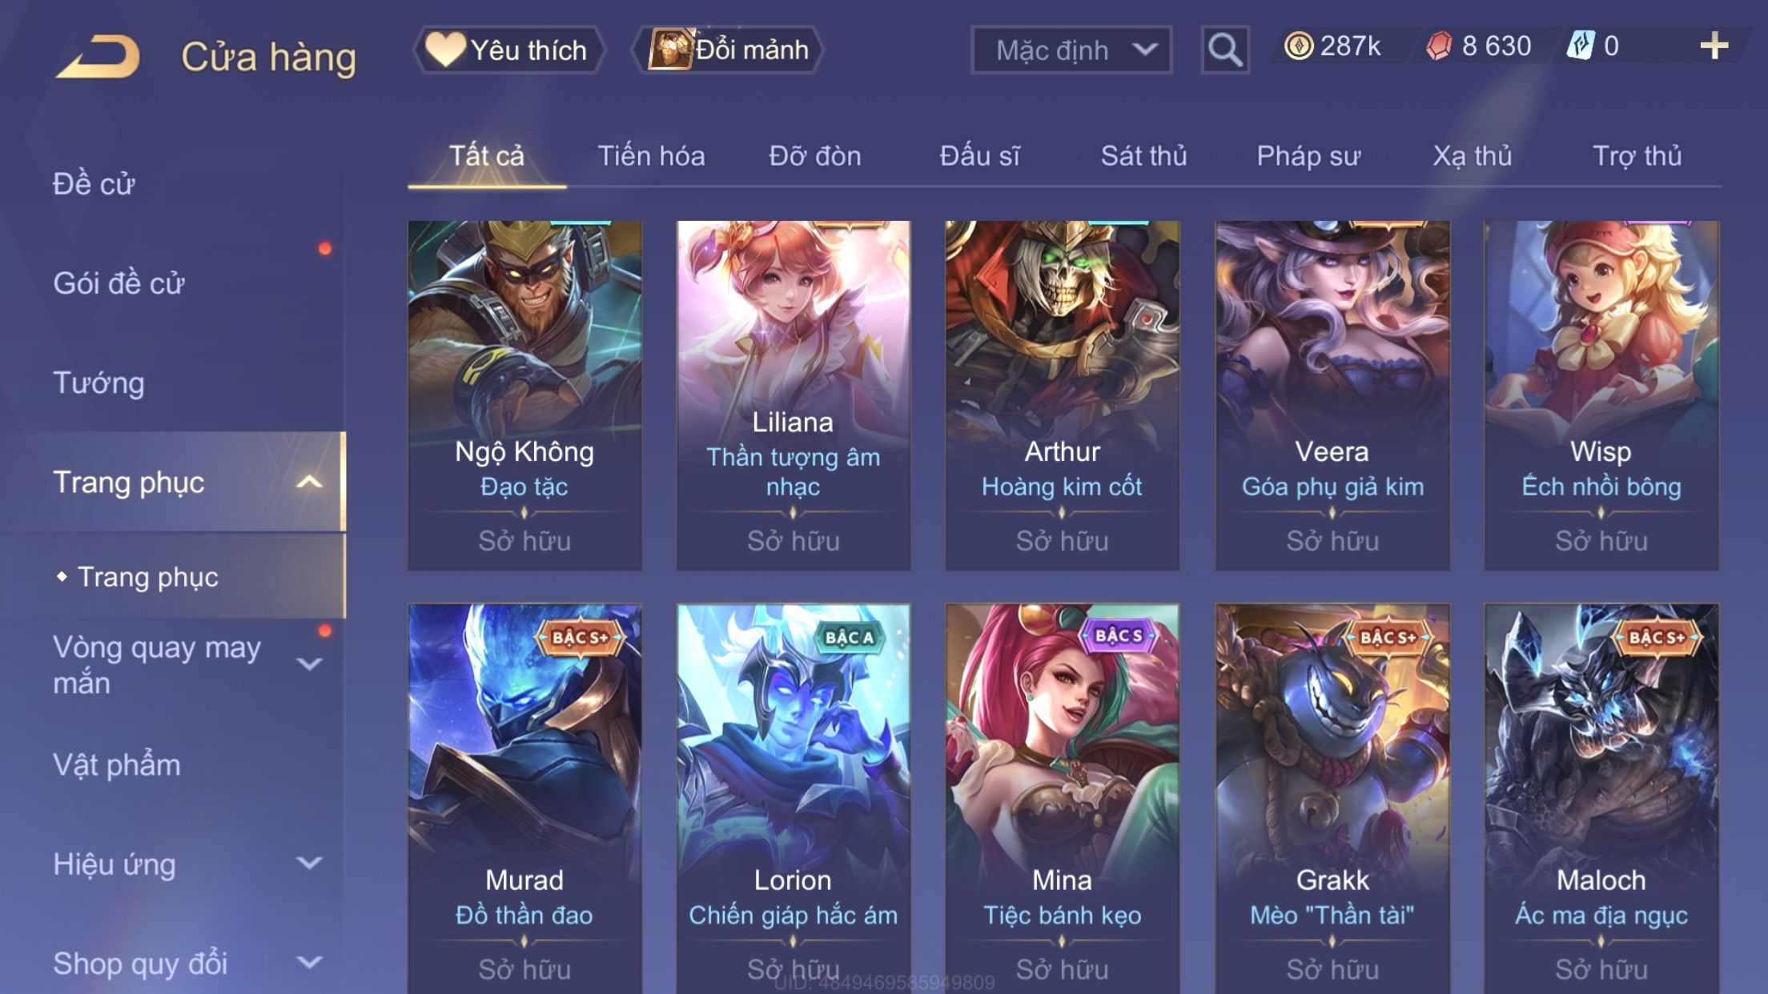Viewport: 1768px width, 994px height.
Task: Add currency with the plus icon
Action: (1714, 46)
